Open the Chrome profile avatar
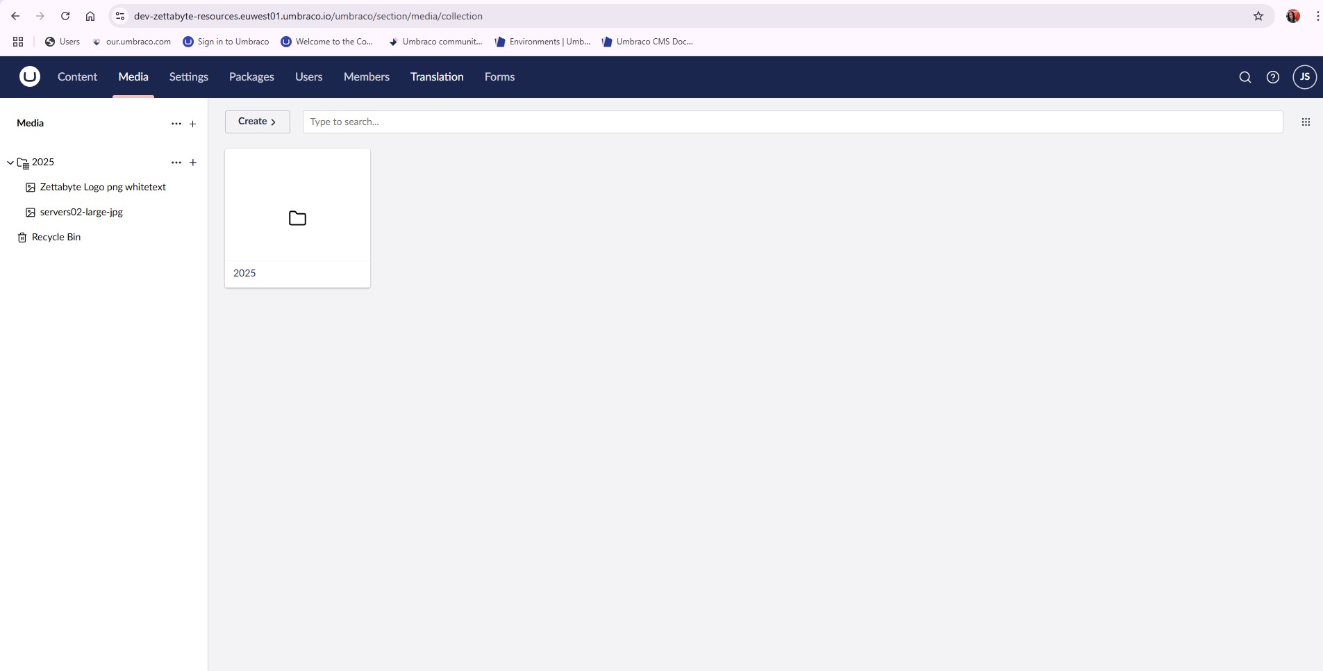This screenshot has height=671, width=1323. [x=1293, y=16]
